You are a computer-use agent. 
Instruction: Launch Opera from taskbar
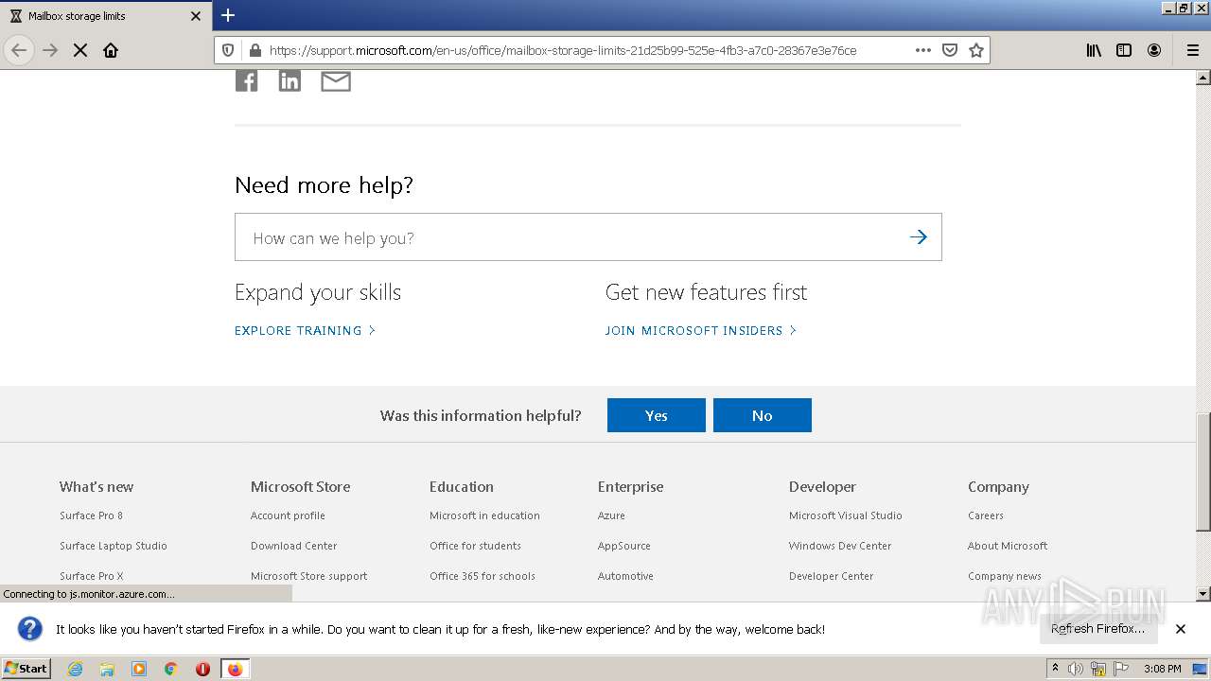(202, 669)
